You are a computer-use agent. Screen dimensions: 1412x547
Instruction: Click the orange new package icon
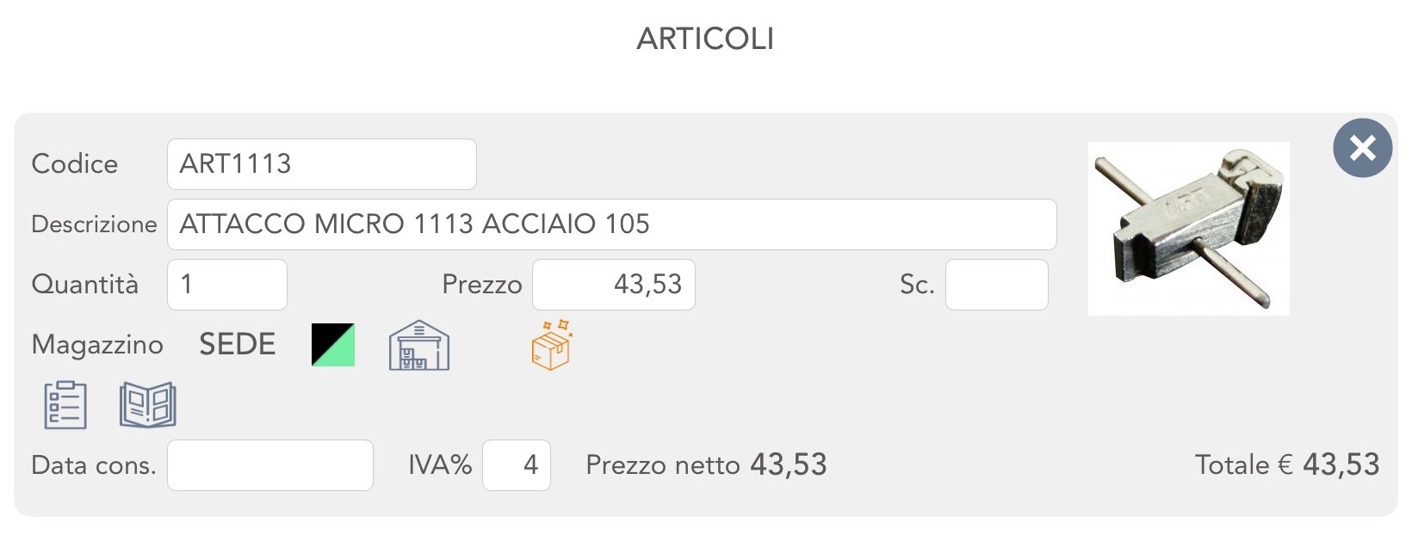tap(551, 346)
